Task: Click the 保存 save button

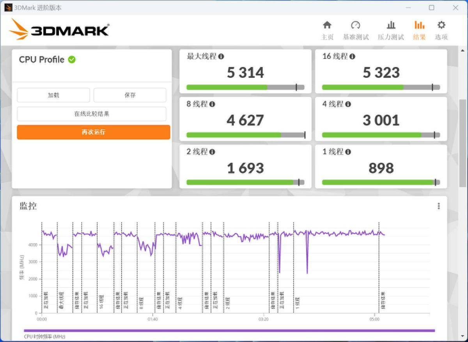Action: pos(130,95)
